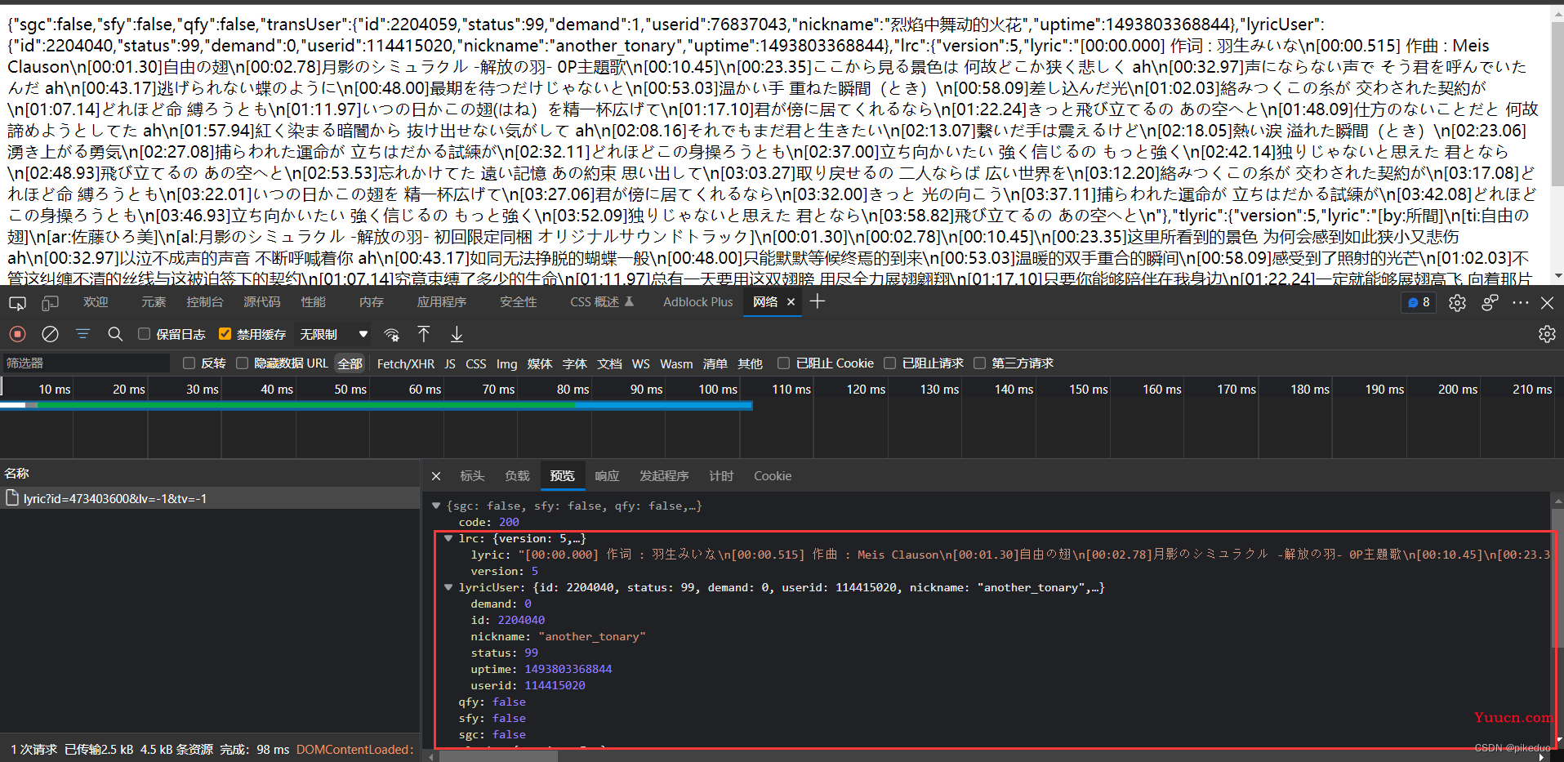Filter by Fetch/XHR type

[x=406, y=364]
